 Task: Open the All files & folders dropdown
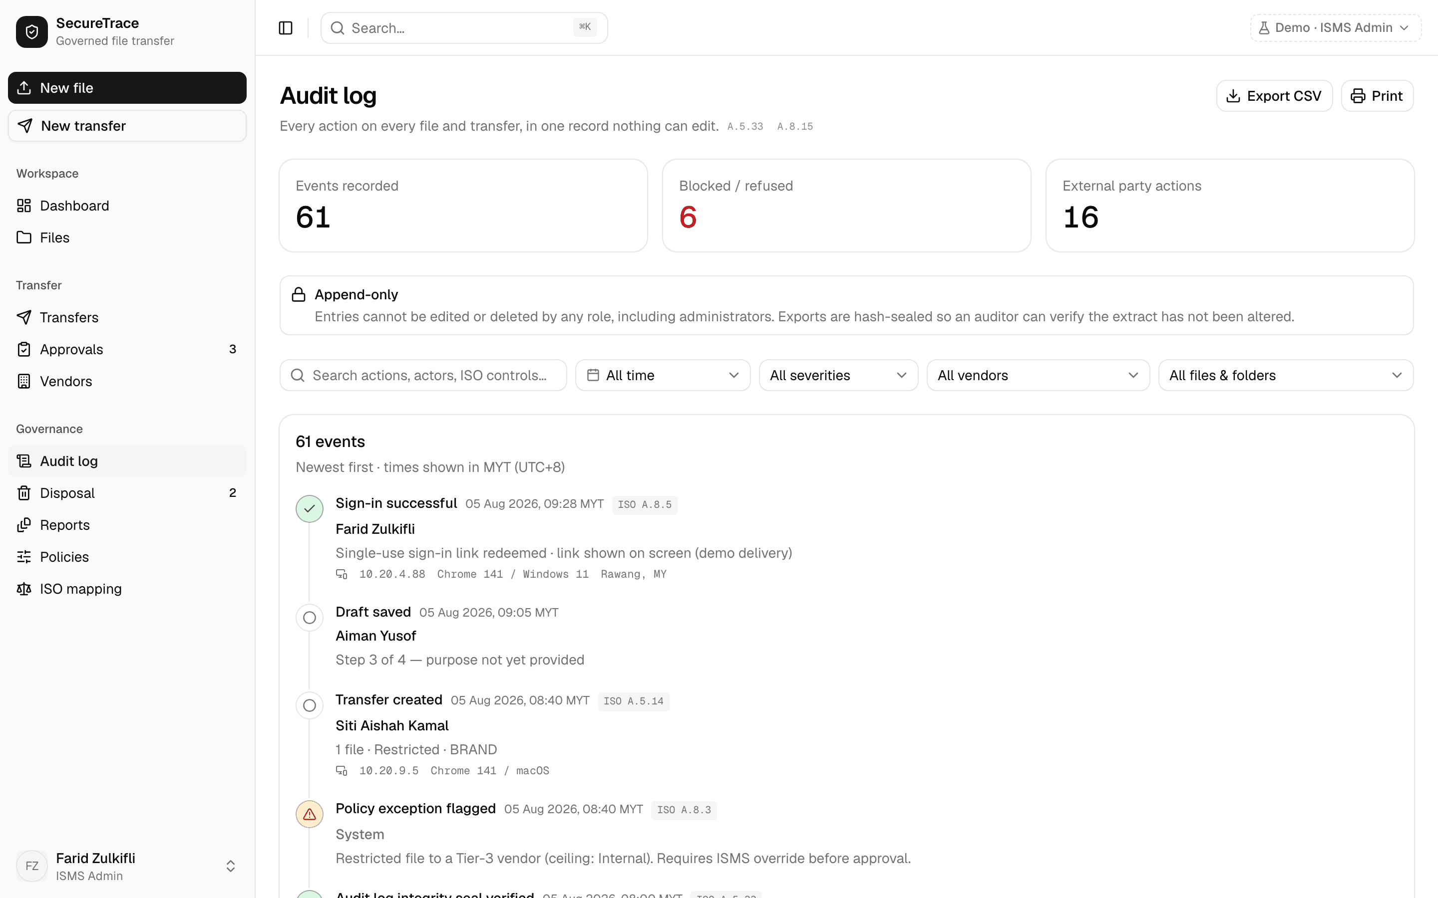tap(1286, 375)
